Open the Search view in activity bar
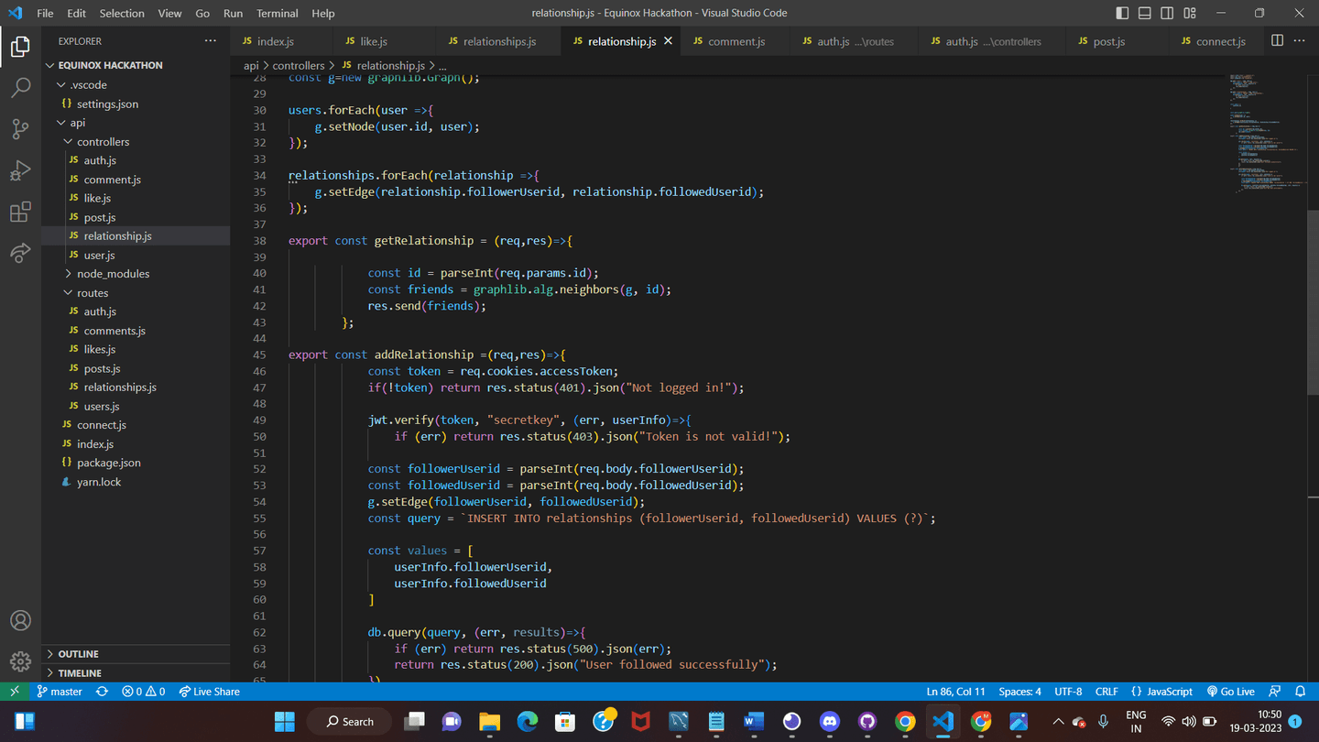This screenshot has width=1319, height=742. 20,88
